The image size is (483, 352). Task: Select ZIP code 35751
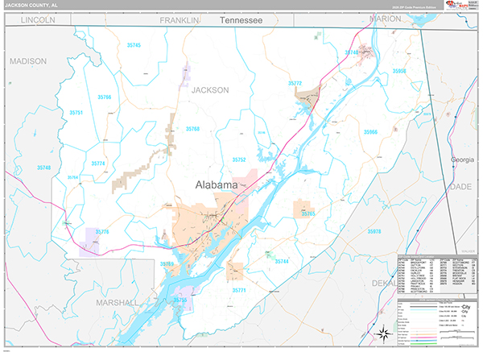click(76, 113)
